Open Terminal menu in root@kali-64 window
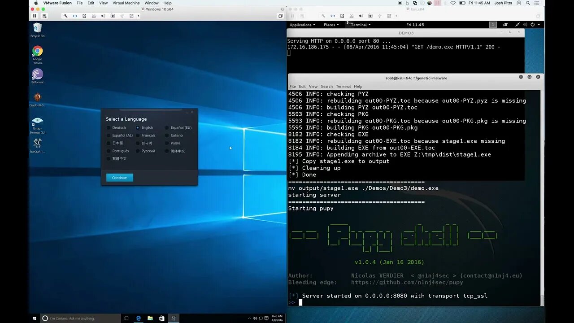This screenshot has height=323, width=574. (x=343, y=87)
